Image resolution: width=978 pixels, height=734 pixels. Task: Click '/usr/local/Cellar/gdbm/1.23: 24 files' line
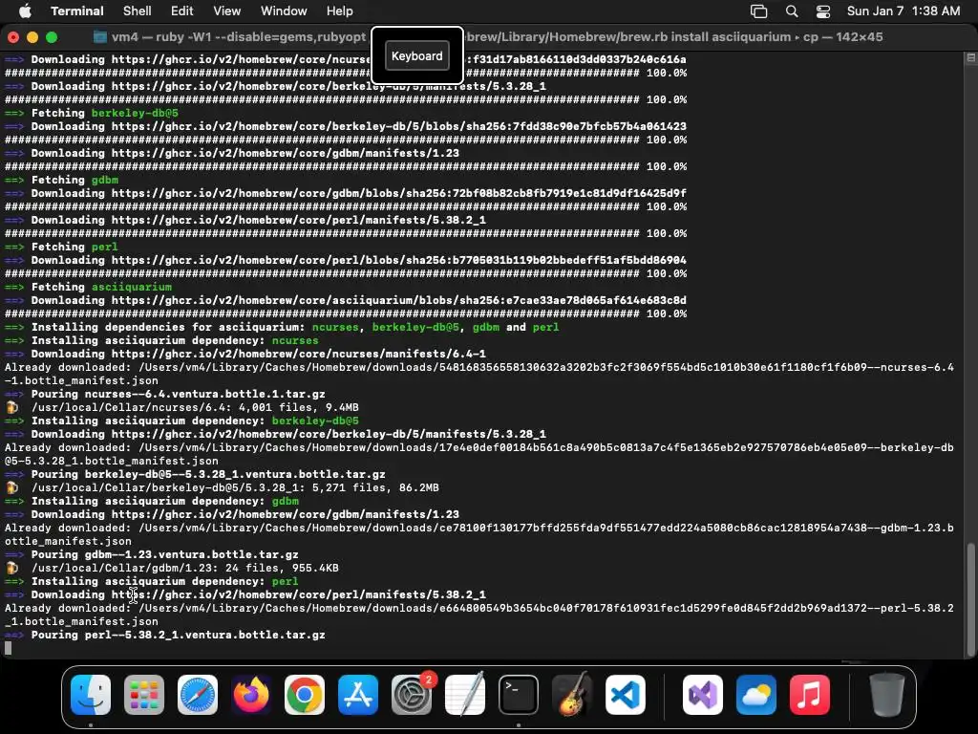click(185, 568)
